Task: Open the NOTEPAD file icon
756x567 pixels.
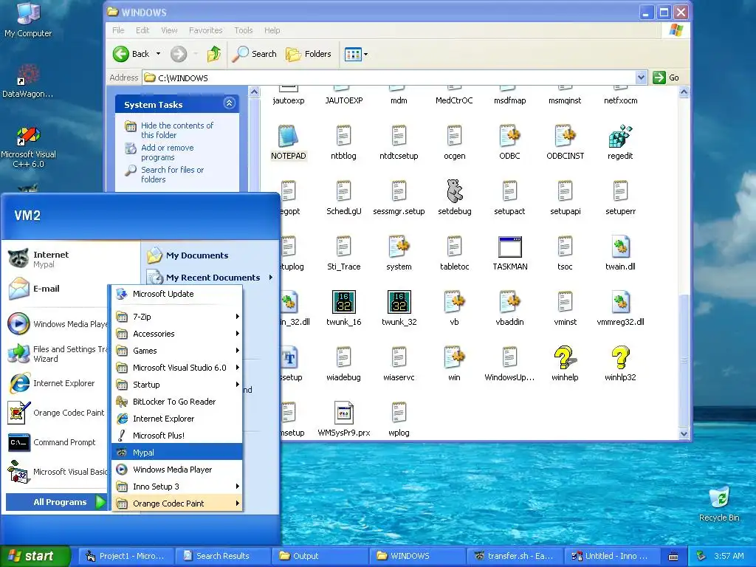Action: tap(289, 137)
